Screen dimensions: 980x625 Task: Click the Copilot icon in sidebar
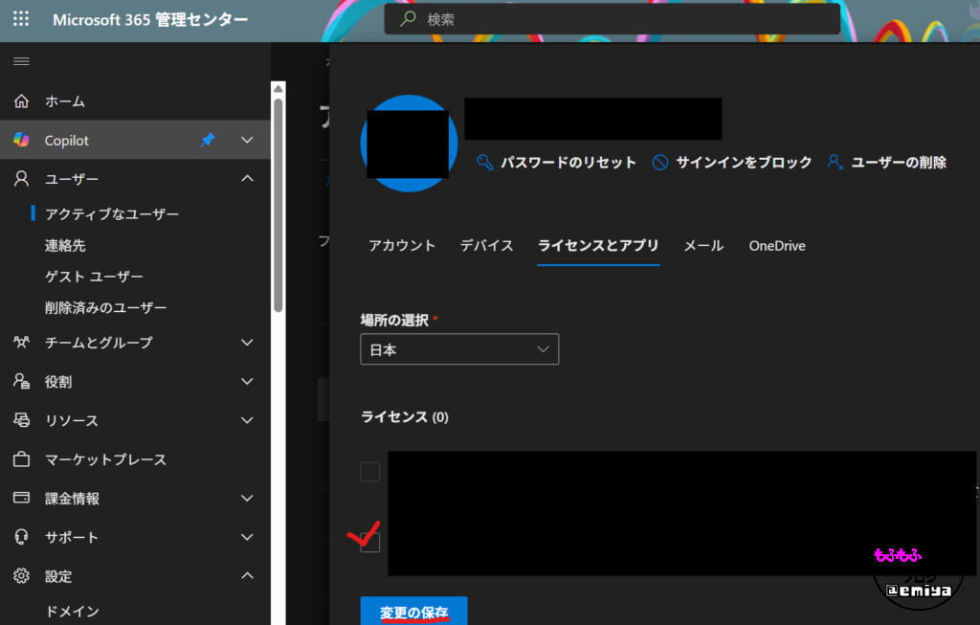coord(21,141)
